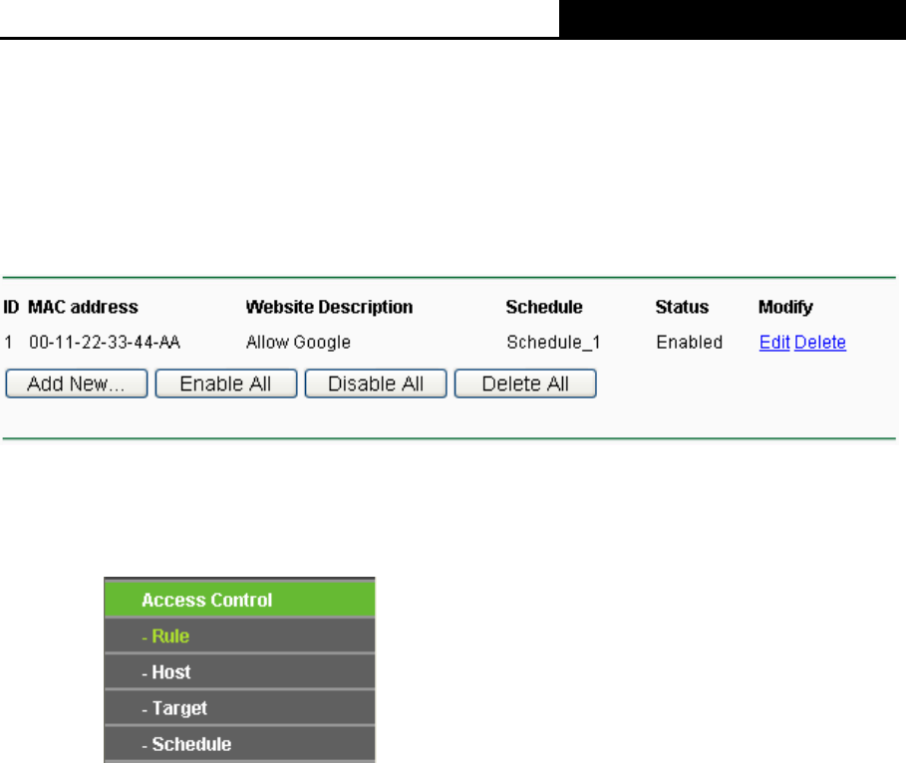Click the Enable All button
The height and width of the screenshot is (763, 906).
pyautogui.click(x=226, y=383)
